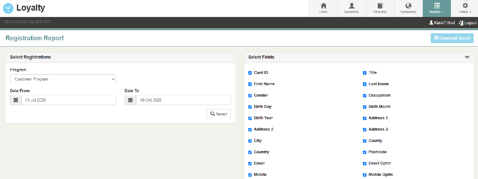Open the Customers section icon
This screenshot has width=478, height=179.
352,6
